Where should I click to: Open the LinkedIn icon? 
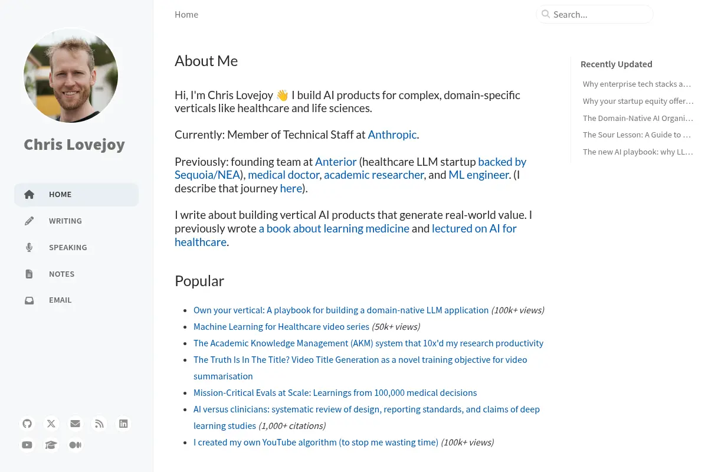point(123,424)
